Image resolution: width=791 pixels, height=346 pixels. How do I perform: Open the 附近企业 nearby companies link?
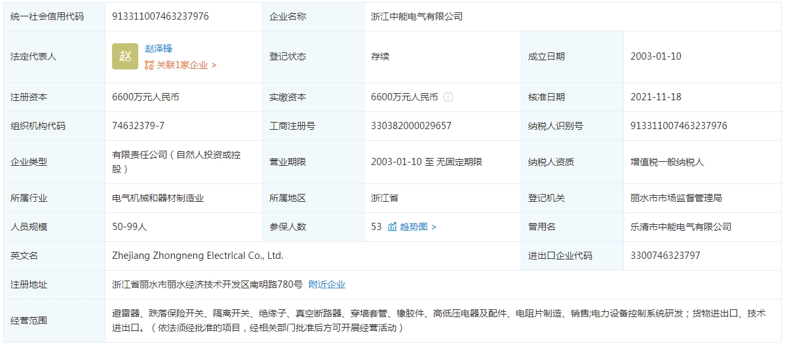click(327, 284)
